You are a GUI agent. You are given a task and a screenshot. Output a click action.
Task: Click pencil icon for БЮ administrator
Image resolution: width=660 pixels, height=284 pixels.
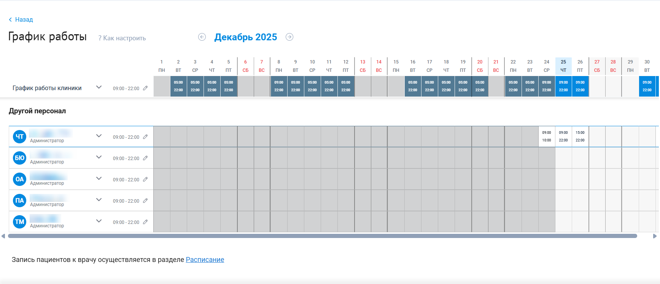[x=145, y=158]
